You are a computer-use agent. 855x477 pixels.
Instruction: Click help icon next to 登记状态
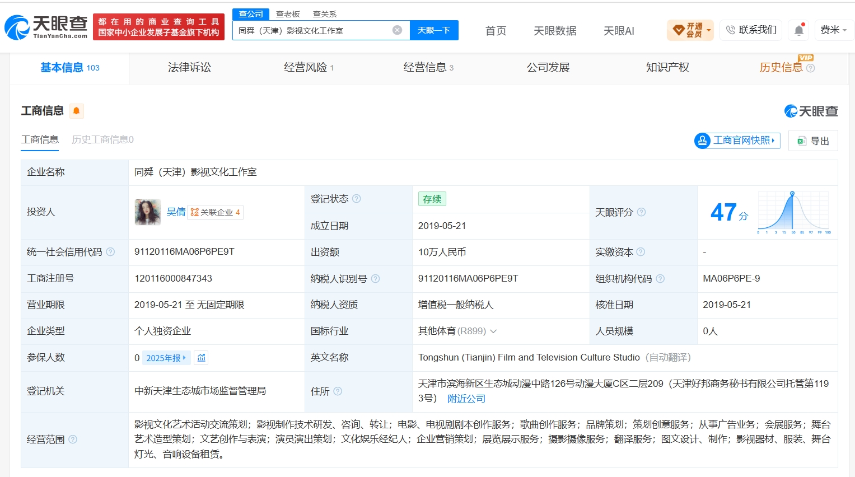click(357, 199)
